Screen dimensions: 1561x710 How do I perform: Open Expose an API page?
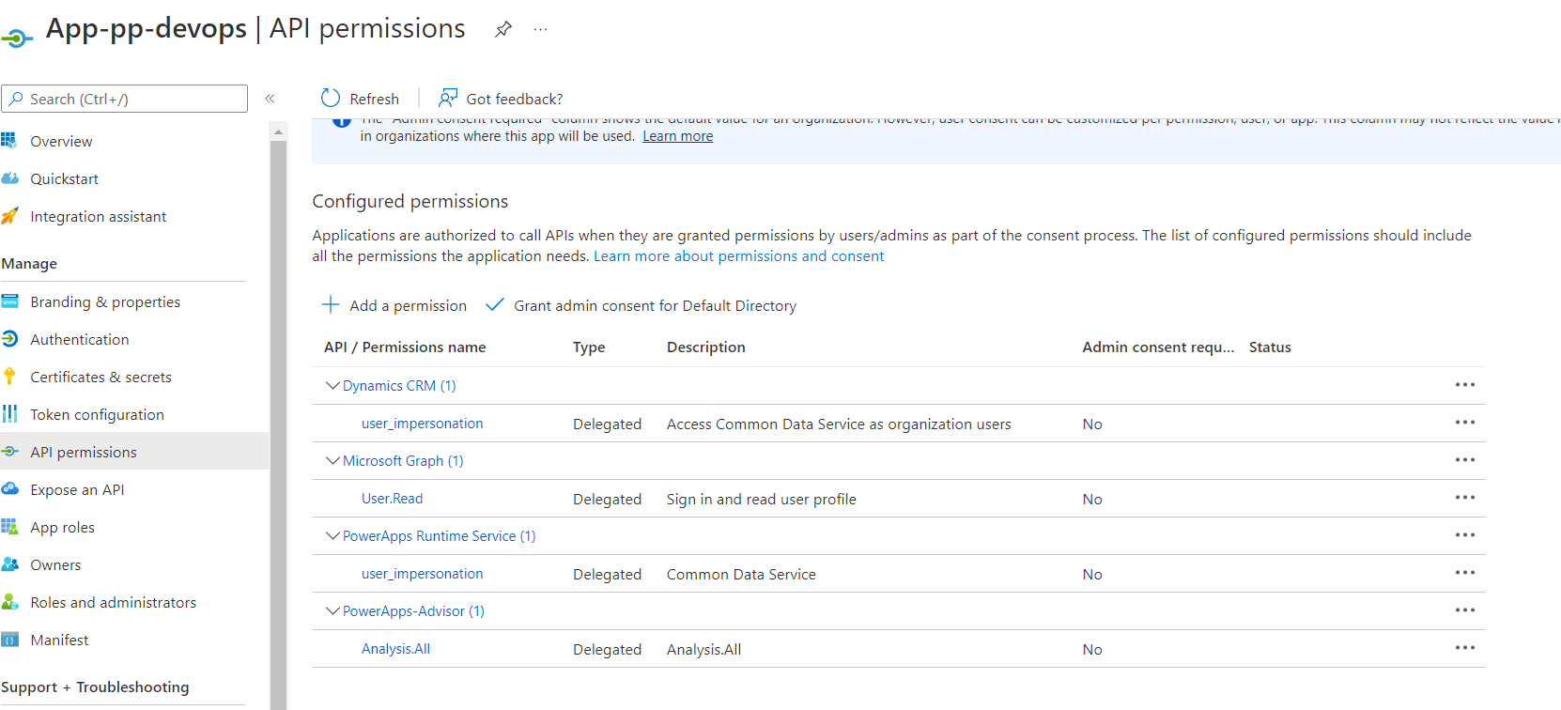(x=77, y=489)
